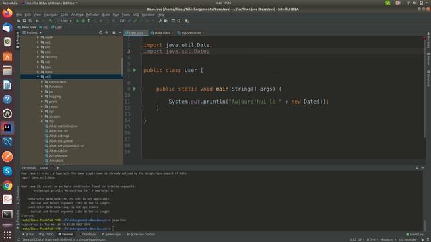Viewport: 431px width, 242px height.
Task: Open Project panel gear options
Action: [x=114, y=33]
